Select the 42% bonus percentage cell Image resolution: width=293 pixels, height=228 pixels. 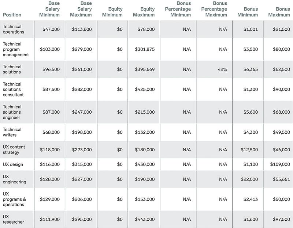(222, 69)
